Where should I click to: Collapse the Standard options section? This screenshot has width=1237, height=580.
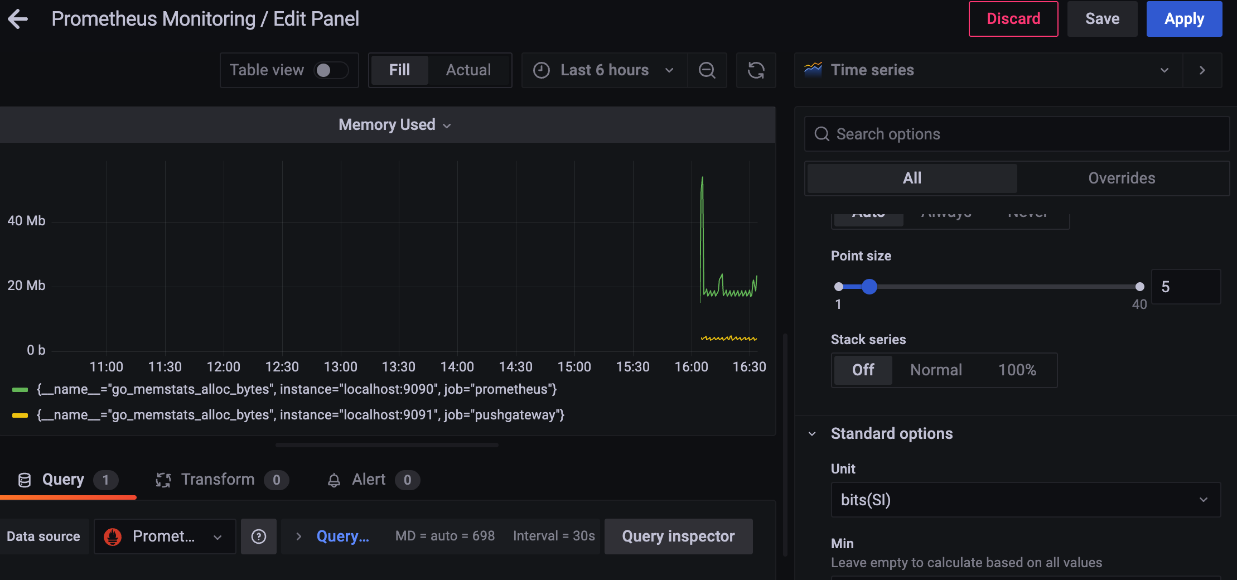813,434
